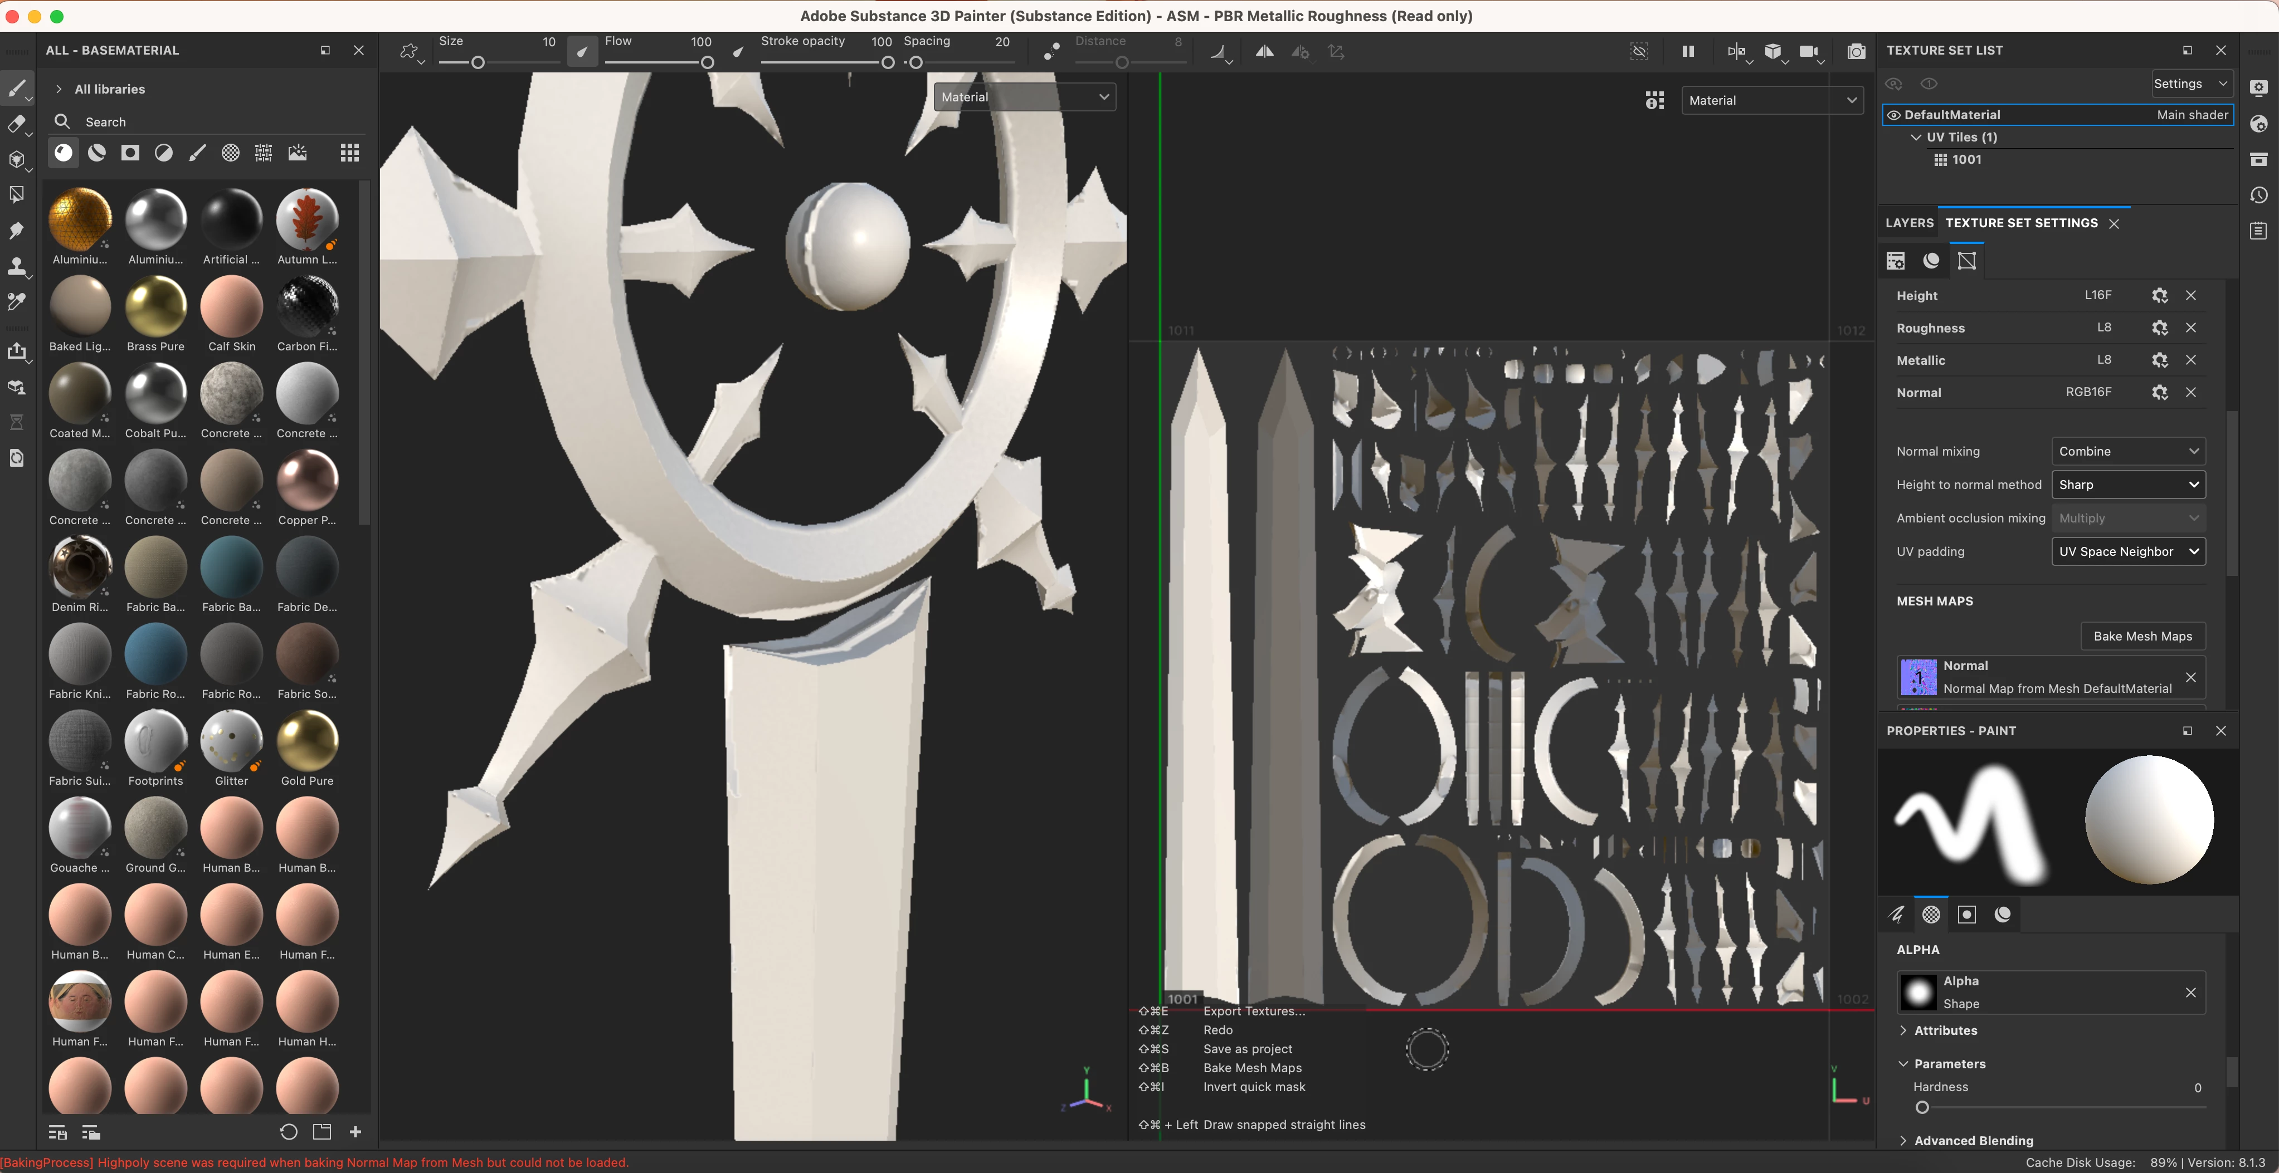Open the Normal mixing Combine dropdown
2279x1173 pixels.
pos(2127,451)
